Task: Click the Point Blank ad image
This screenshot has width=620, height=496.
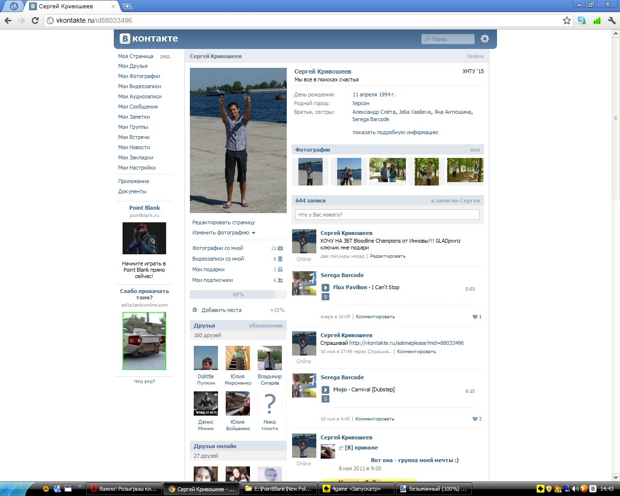Action: point(144,238)
